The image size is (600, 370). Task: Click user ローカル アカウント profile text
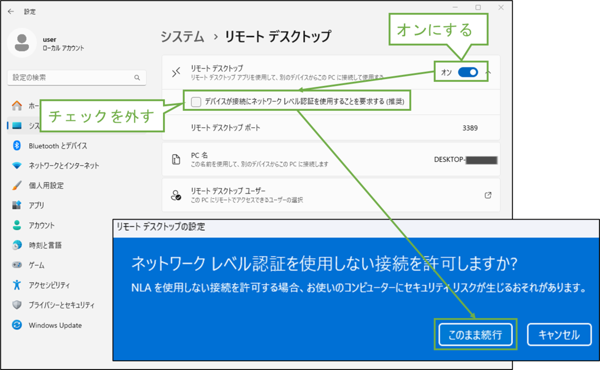[x=63, y=43]
